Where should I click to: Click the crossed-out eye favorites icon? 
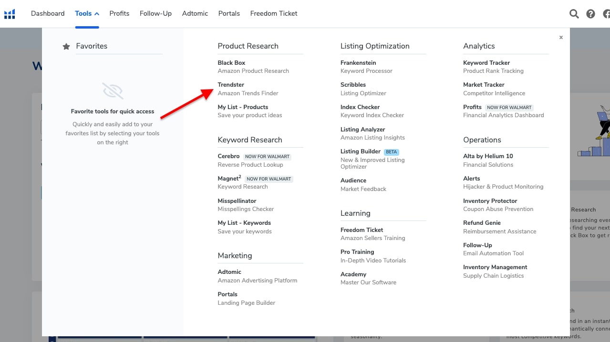(113, 91)
